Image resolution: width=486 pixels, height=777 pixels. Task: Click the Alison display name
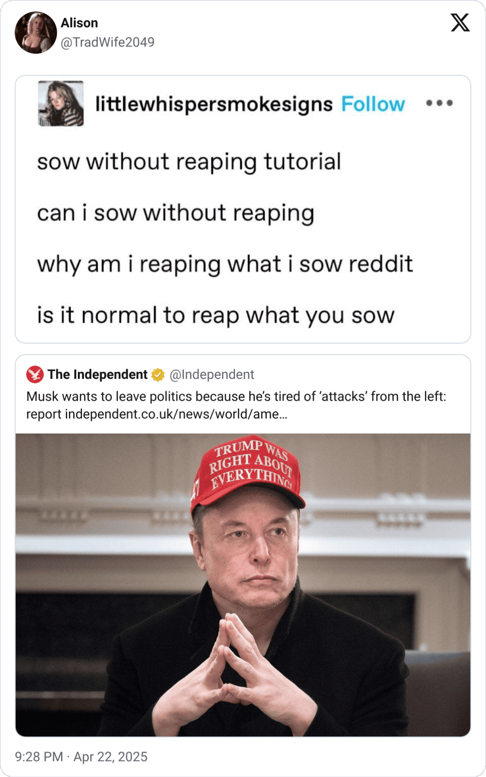pos(80,23)
